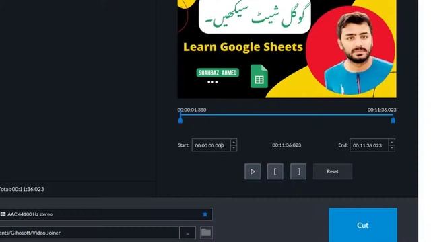Click the blue Cut button

[363, 225]
